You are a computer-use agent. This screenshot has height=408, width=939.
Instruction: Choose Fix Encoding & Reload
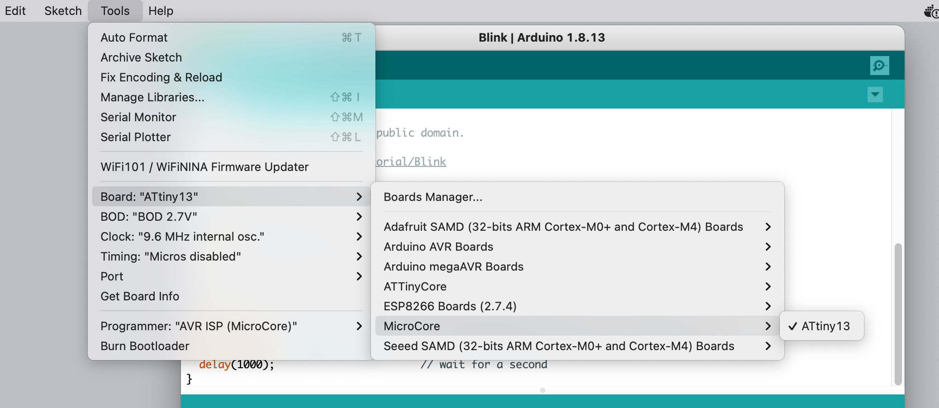pos(231,77)
